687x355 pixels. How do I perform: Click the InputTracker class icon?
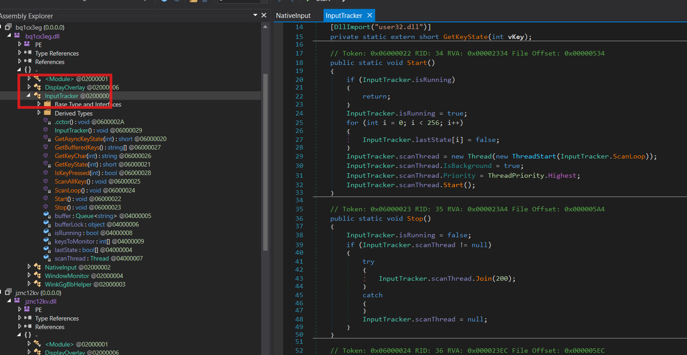click(x=38, y=96)
